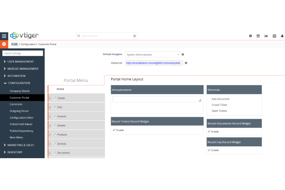
Task: Open the hamburger main menu
Action: coord(4,36)
